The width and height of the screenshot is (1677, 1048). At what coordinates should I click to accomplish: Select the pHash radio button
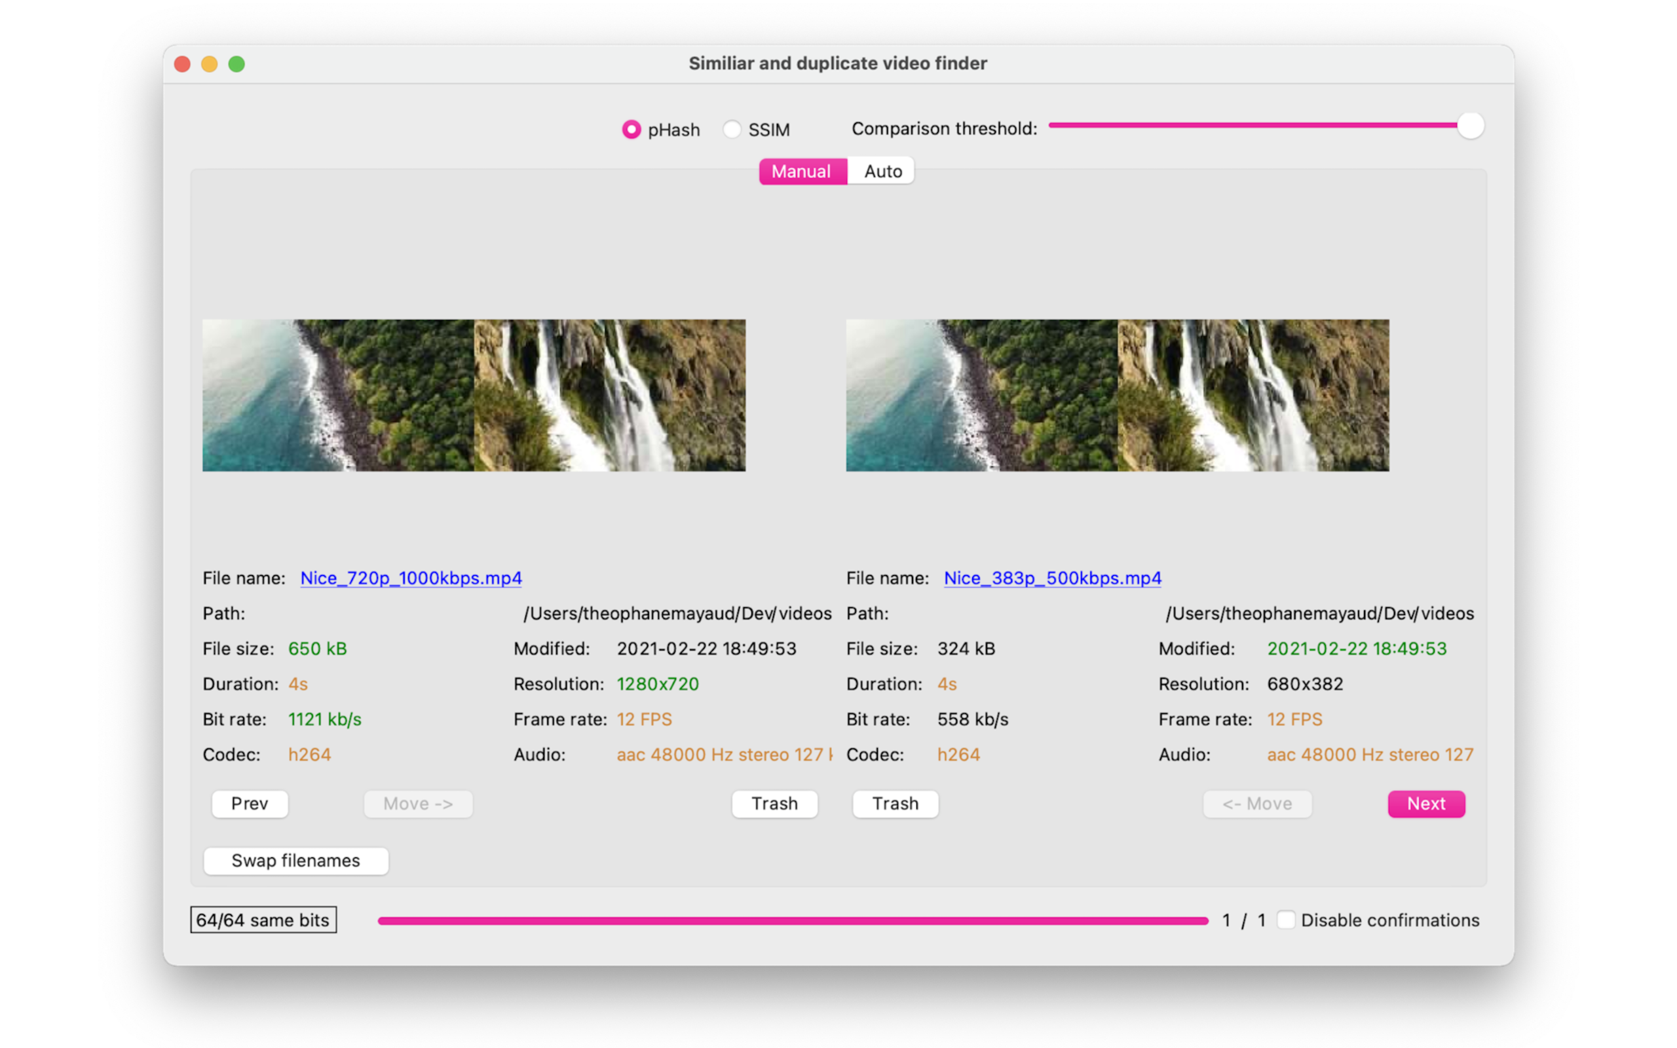click(x=629, y=128)
